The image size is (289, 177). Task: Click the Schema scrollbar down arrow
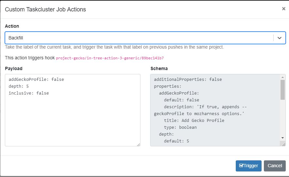tap(282, 138)
